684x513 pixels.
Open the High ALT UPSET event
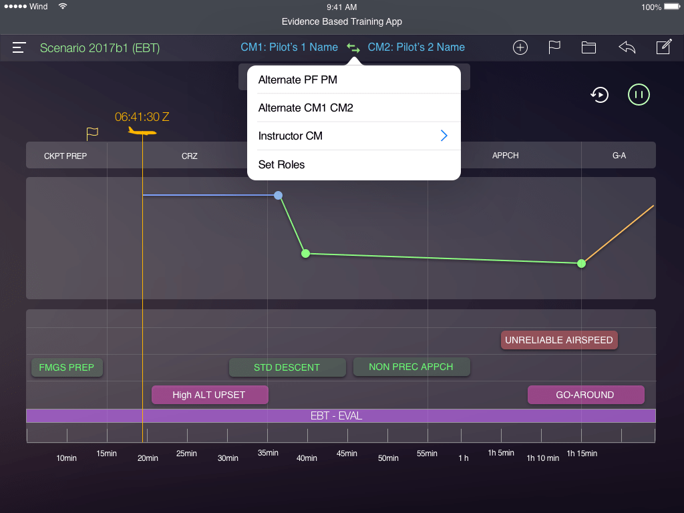[x=209, y=395]
